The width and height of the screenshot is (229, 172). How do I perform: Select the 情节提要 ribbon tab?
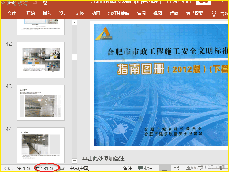pos(195,13)
